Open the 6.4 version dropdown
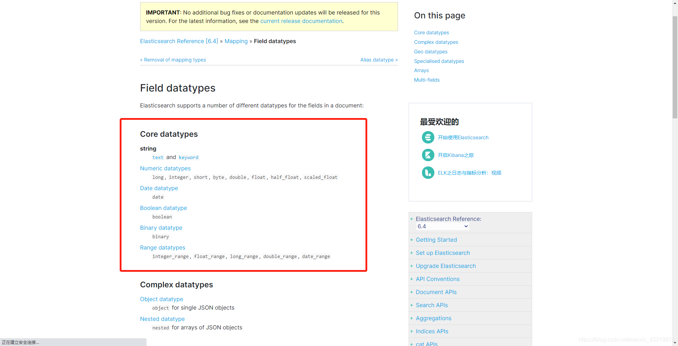 [x=442, y=227]
